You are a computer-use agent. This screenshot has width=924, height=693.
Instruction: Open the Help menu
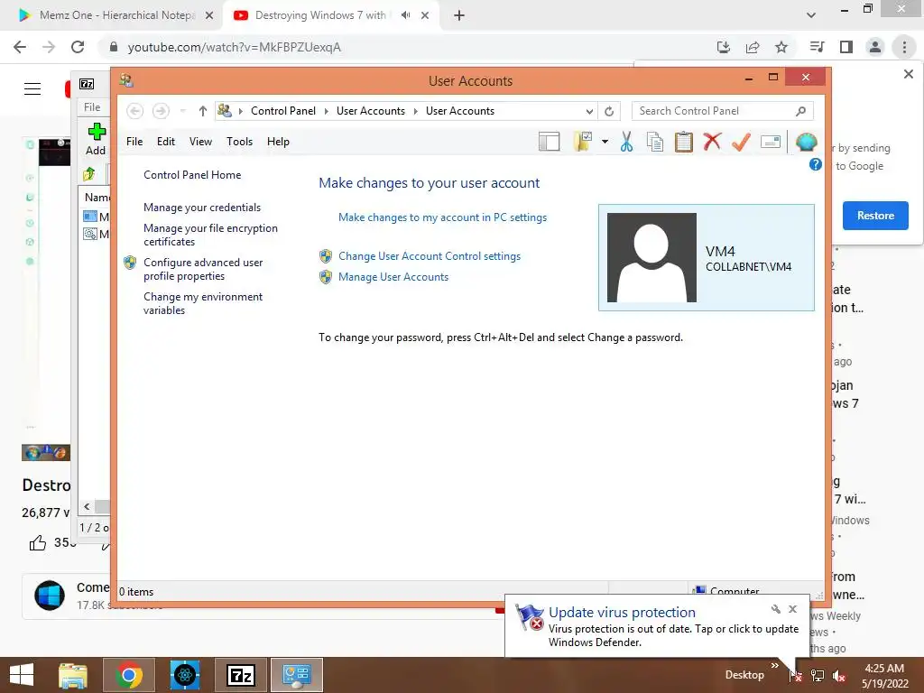(278, 142)
